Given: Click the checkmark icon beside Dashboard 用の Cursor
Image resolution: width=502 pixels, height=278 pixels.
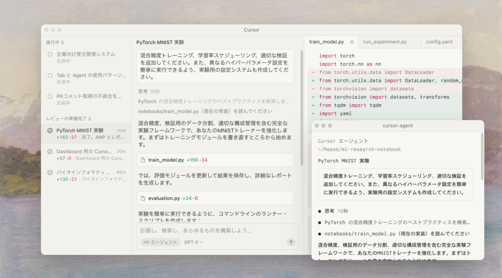Looking at the screenshot, I should tap(50, 152).
